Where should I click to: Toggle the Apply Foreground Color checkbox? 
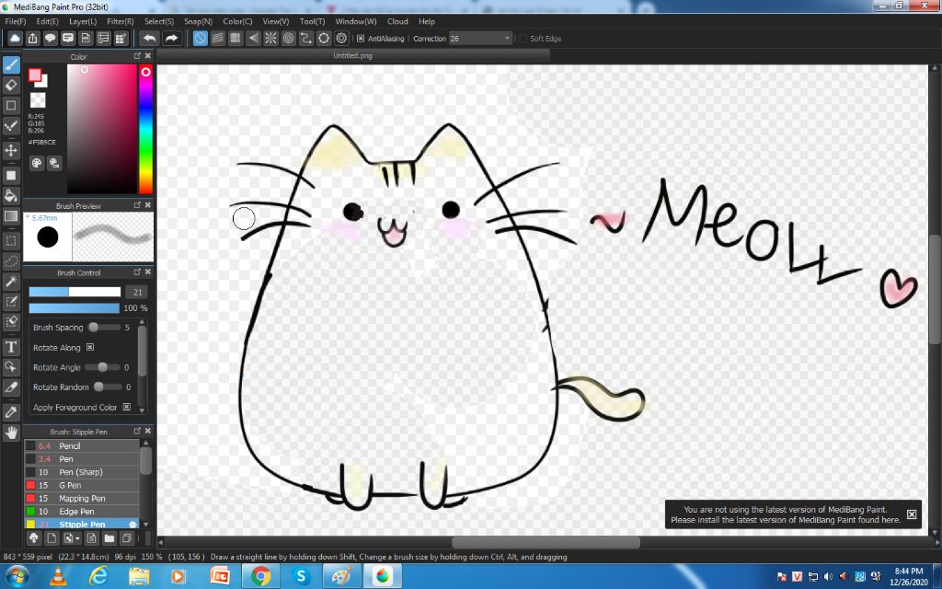127,407
